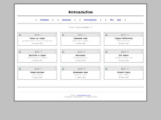
Task: Click the 15 марта 2026 date
Action: tap(80, 60)
